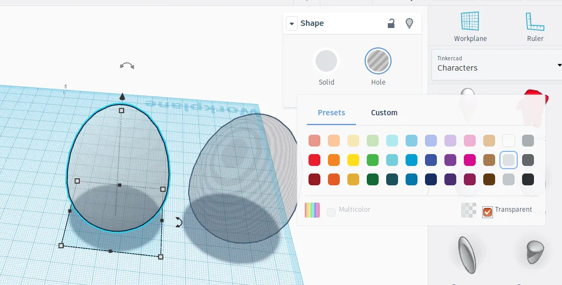This screenshot has width=562, height=285.
Task: Click the front-right corner resize handle
Action: click(x=161, y=256)
